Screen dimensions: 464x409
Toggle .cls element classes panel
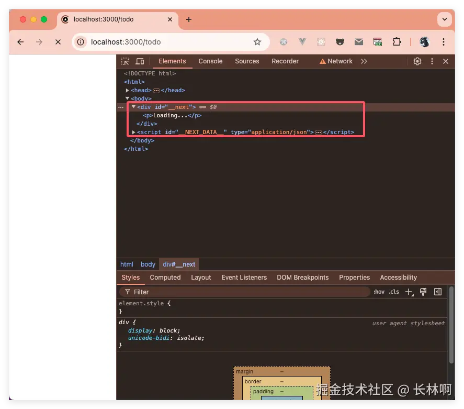pos(394,292)
